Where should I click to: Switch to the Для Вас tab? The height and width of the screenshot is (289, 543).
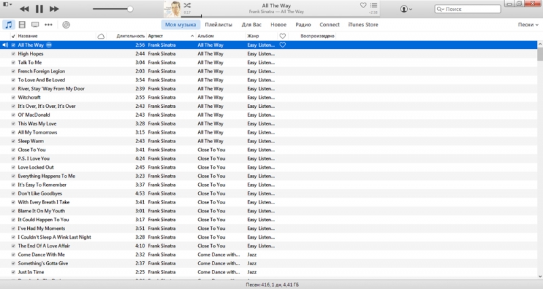tap(251, 24)
